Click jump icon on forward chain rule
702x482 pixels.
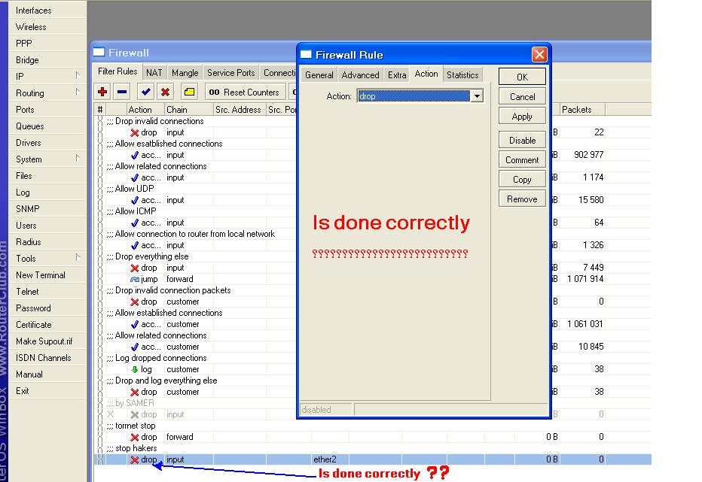[134, 279]
